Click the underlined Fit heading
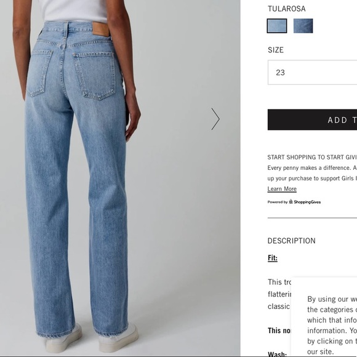 (x=273, y=258)
